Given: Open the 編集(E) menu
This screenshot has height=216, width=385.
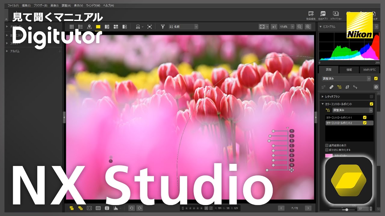Looking at the screenshot, I should click(x=26, y=5).
